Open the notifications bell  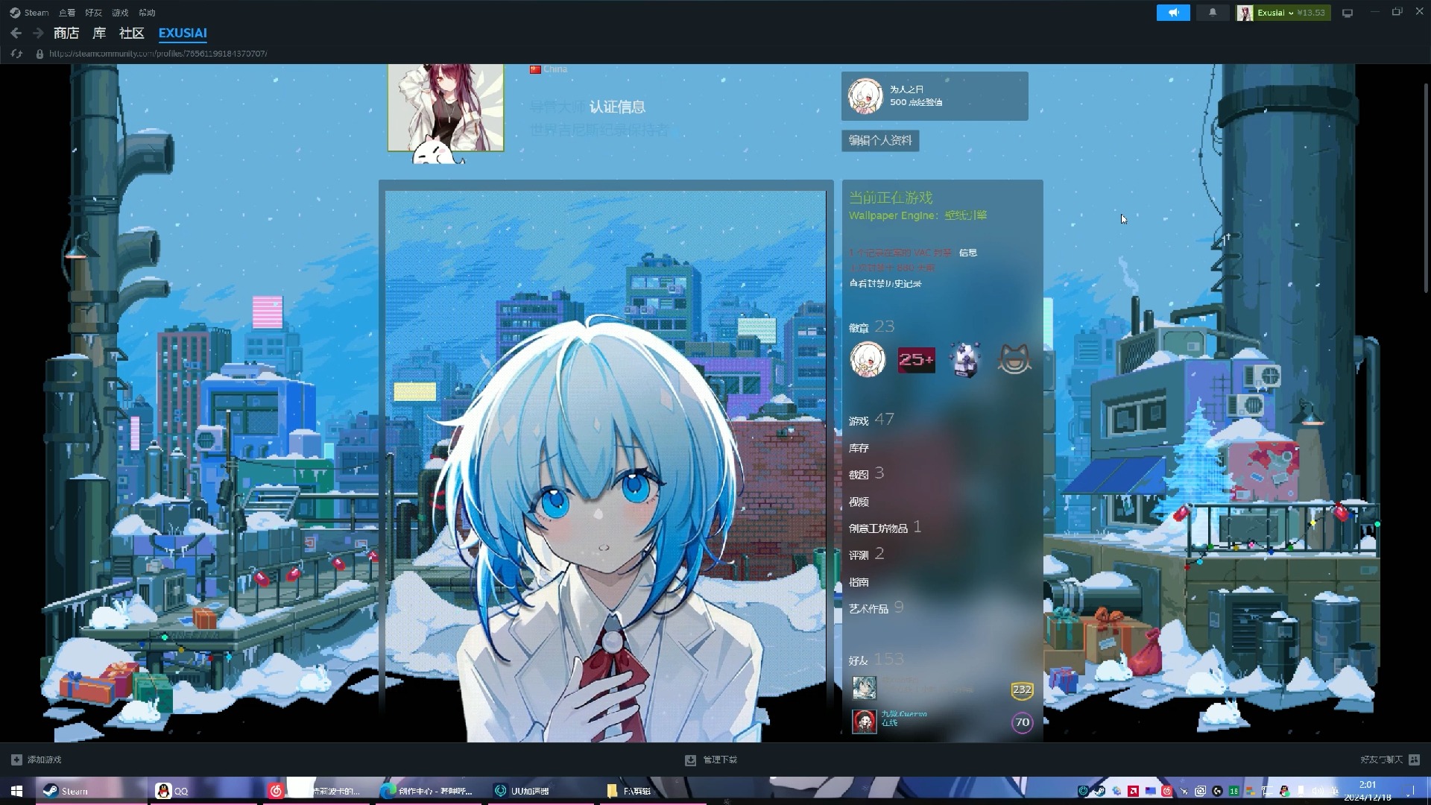[x=1213, y=13]
